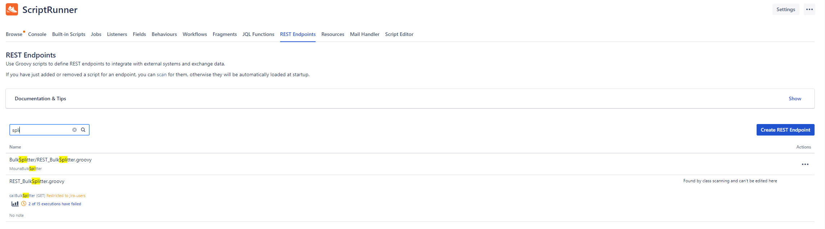
Task: Click the MounaBulkSplitter subtitle text
Action: click(x=26, y=169)
